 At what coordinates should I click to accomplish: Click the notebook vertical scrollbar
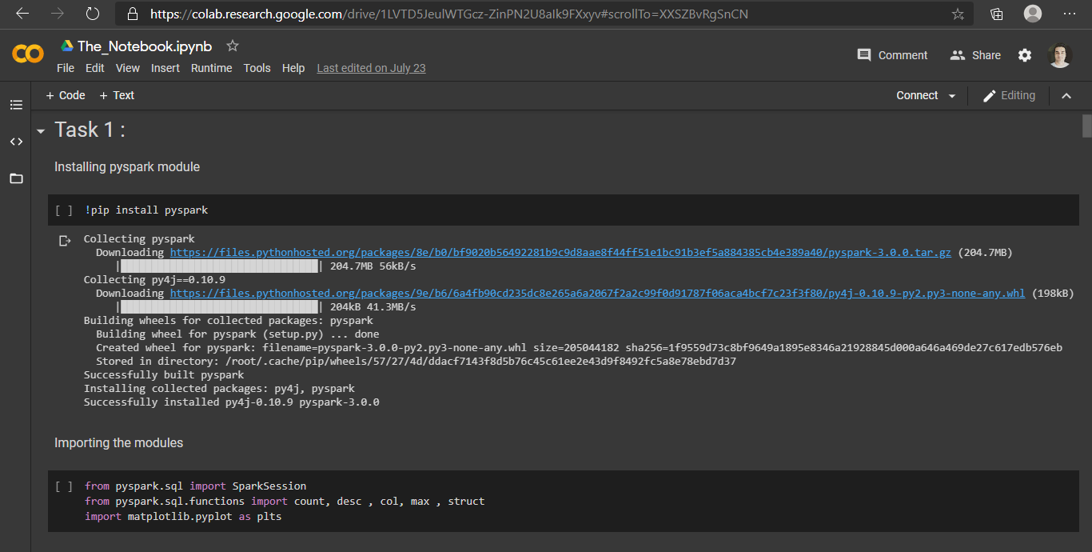coord(1086,126)
